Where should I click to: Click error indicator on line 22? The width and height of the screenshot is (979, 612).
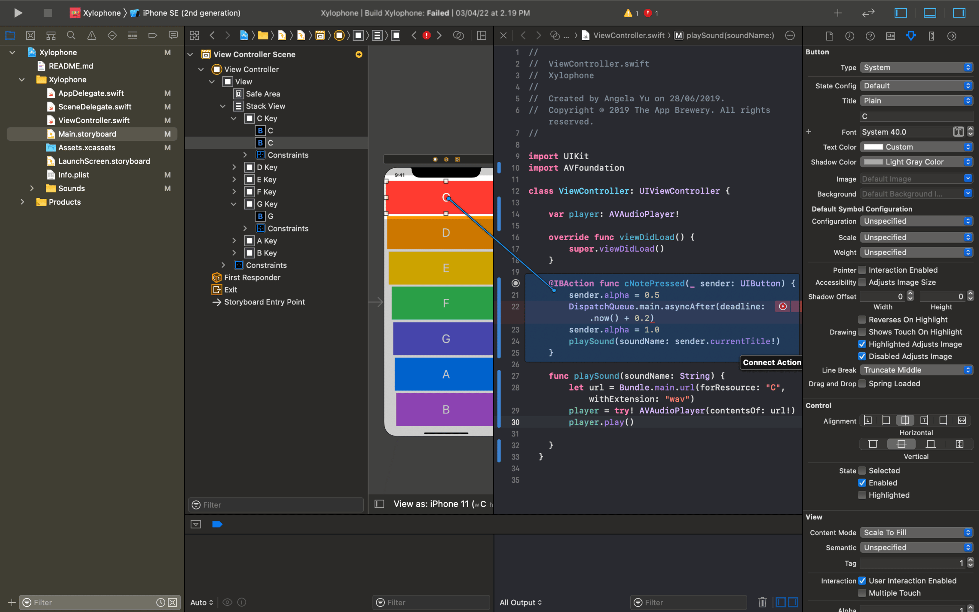(x=783, y=306)
